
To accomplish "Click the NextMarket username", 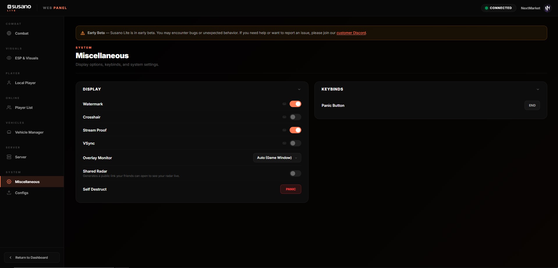I will pyautogui.click(x=530, y=8).
